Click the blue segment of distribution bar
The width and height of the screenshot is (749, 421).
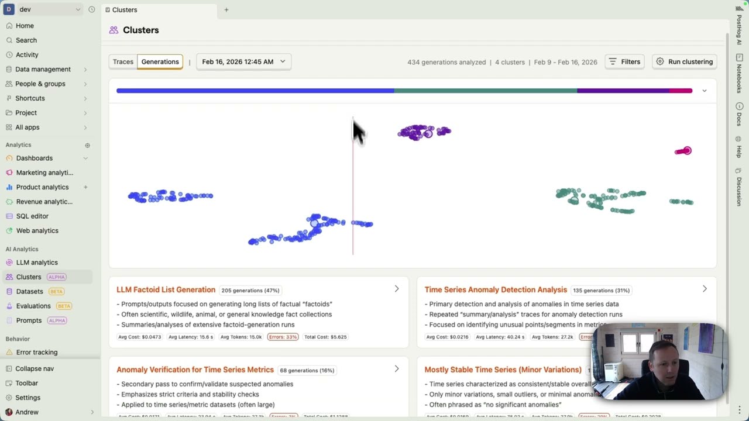[x=255, y=91]
